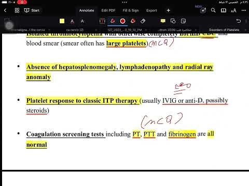Open the Export tab

pyautogui.click(x=151, y=10)
